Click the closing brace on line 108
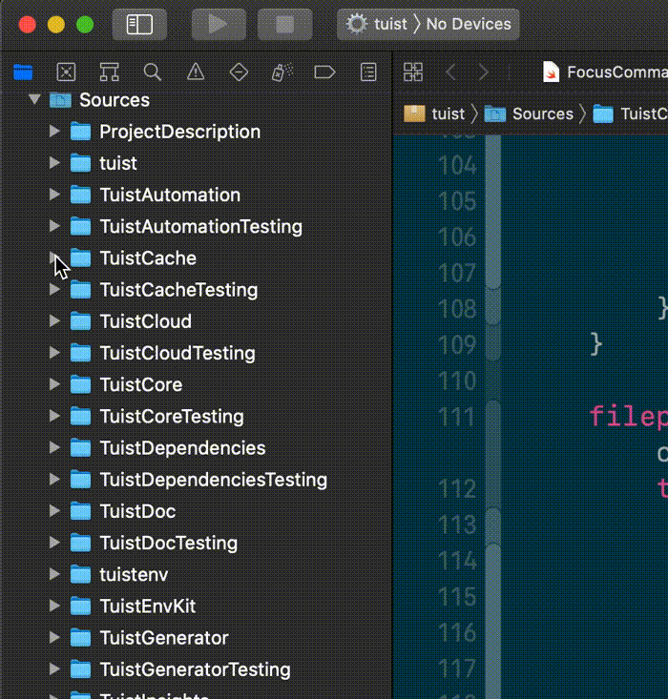The width and height of the screenshot is (668, 699). coord(662,308)
